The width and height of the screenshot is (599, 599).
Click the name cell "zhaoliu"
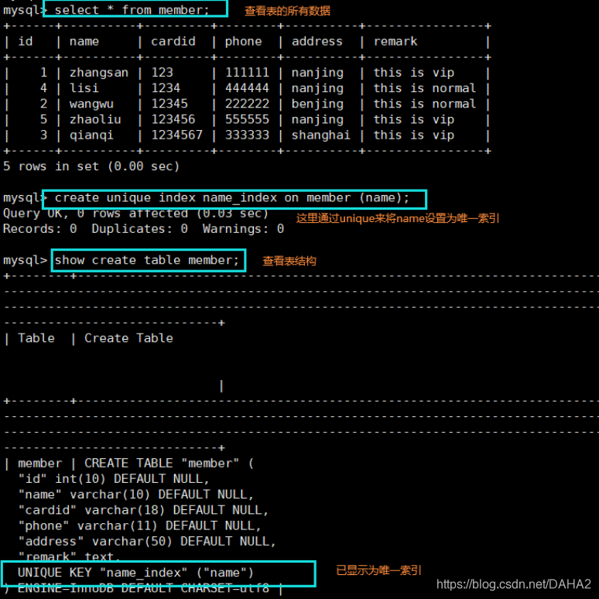coord(95,120)
